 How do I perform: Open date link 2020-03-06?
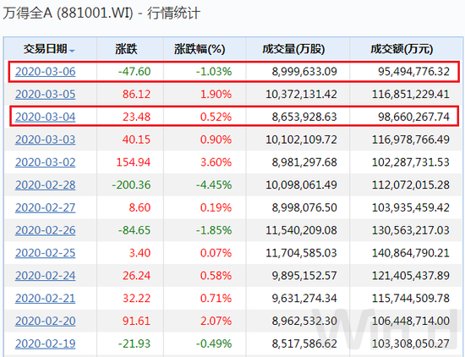pos(46,72)
